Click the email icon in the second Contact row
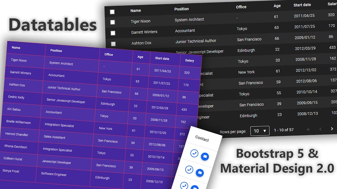 [200, 172]
